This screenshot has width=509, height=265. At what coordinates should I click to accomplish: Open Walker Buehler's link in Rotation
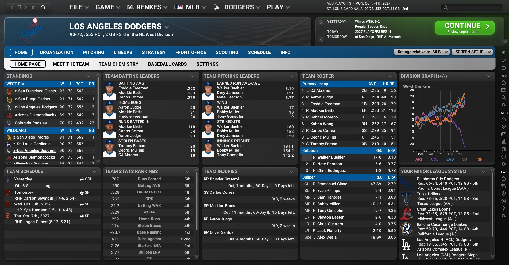331,157
